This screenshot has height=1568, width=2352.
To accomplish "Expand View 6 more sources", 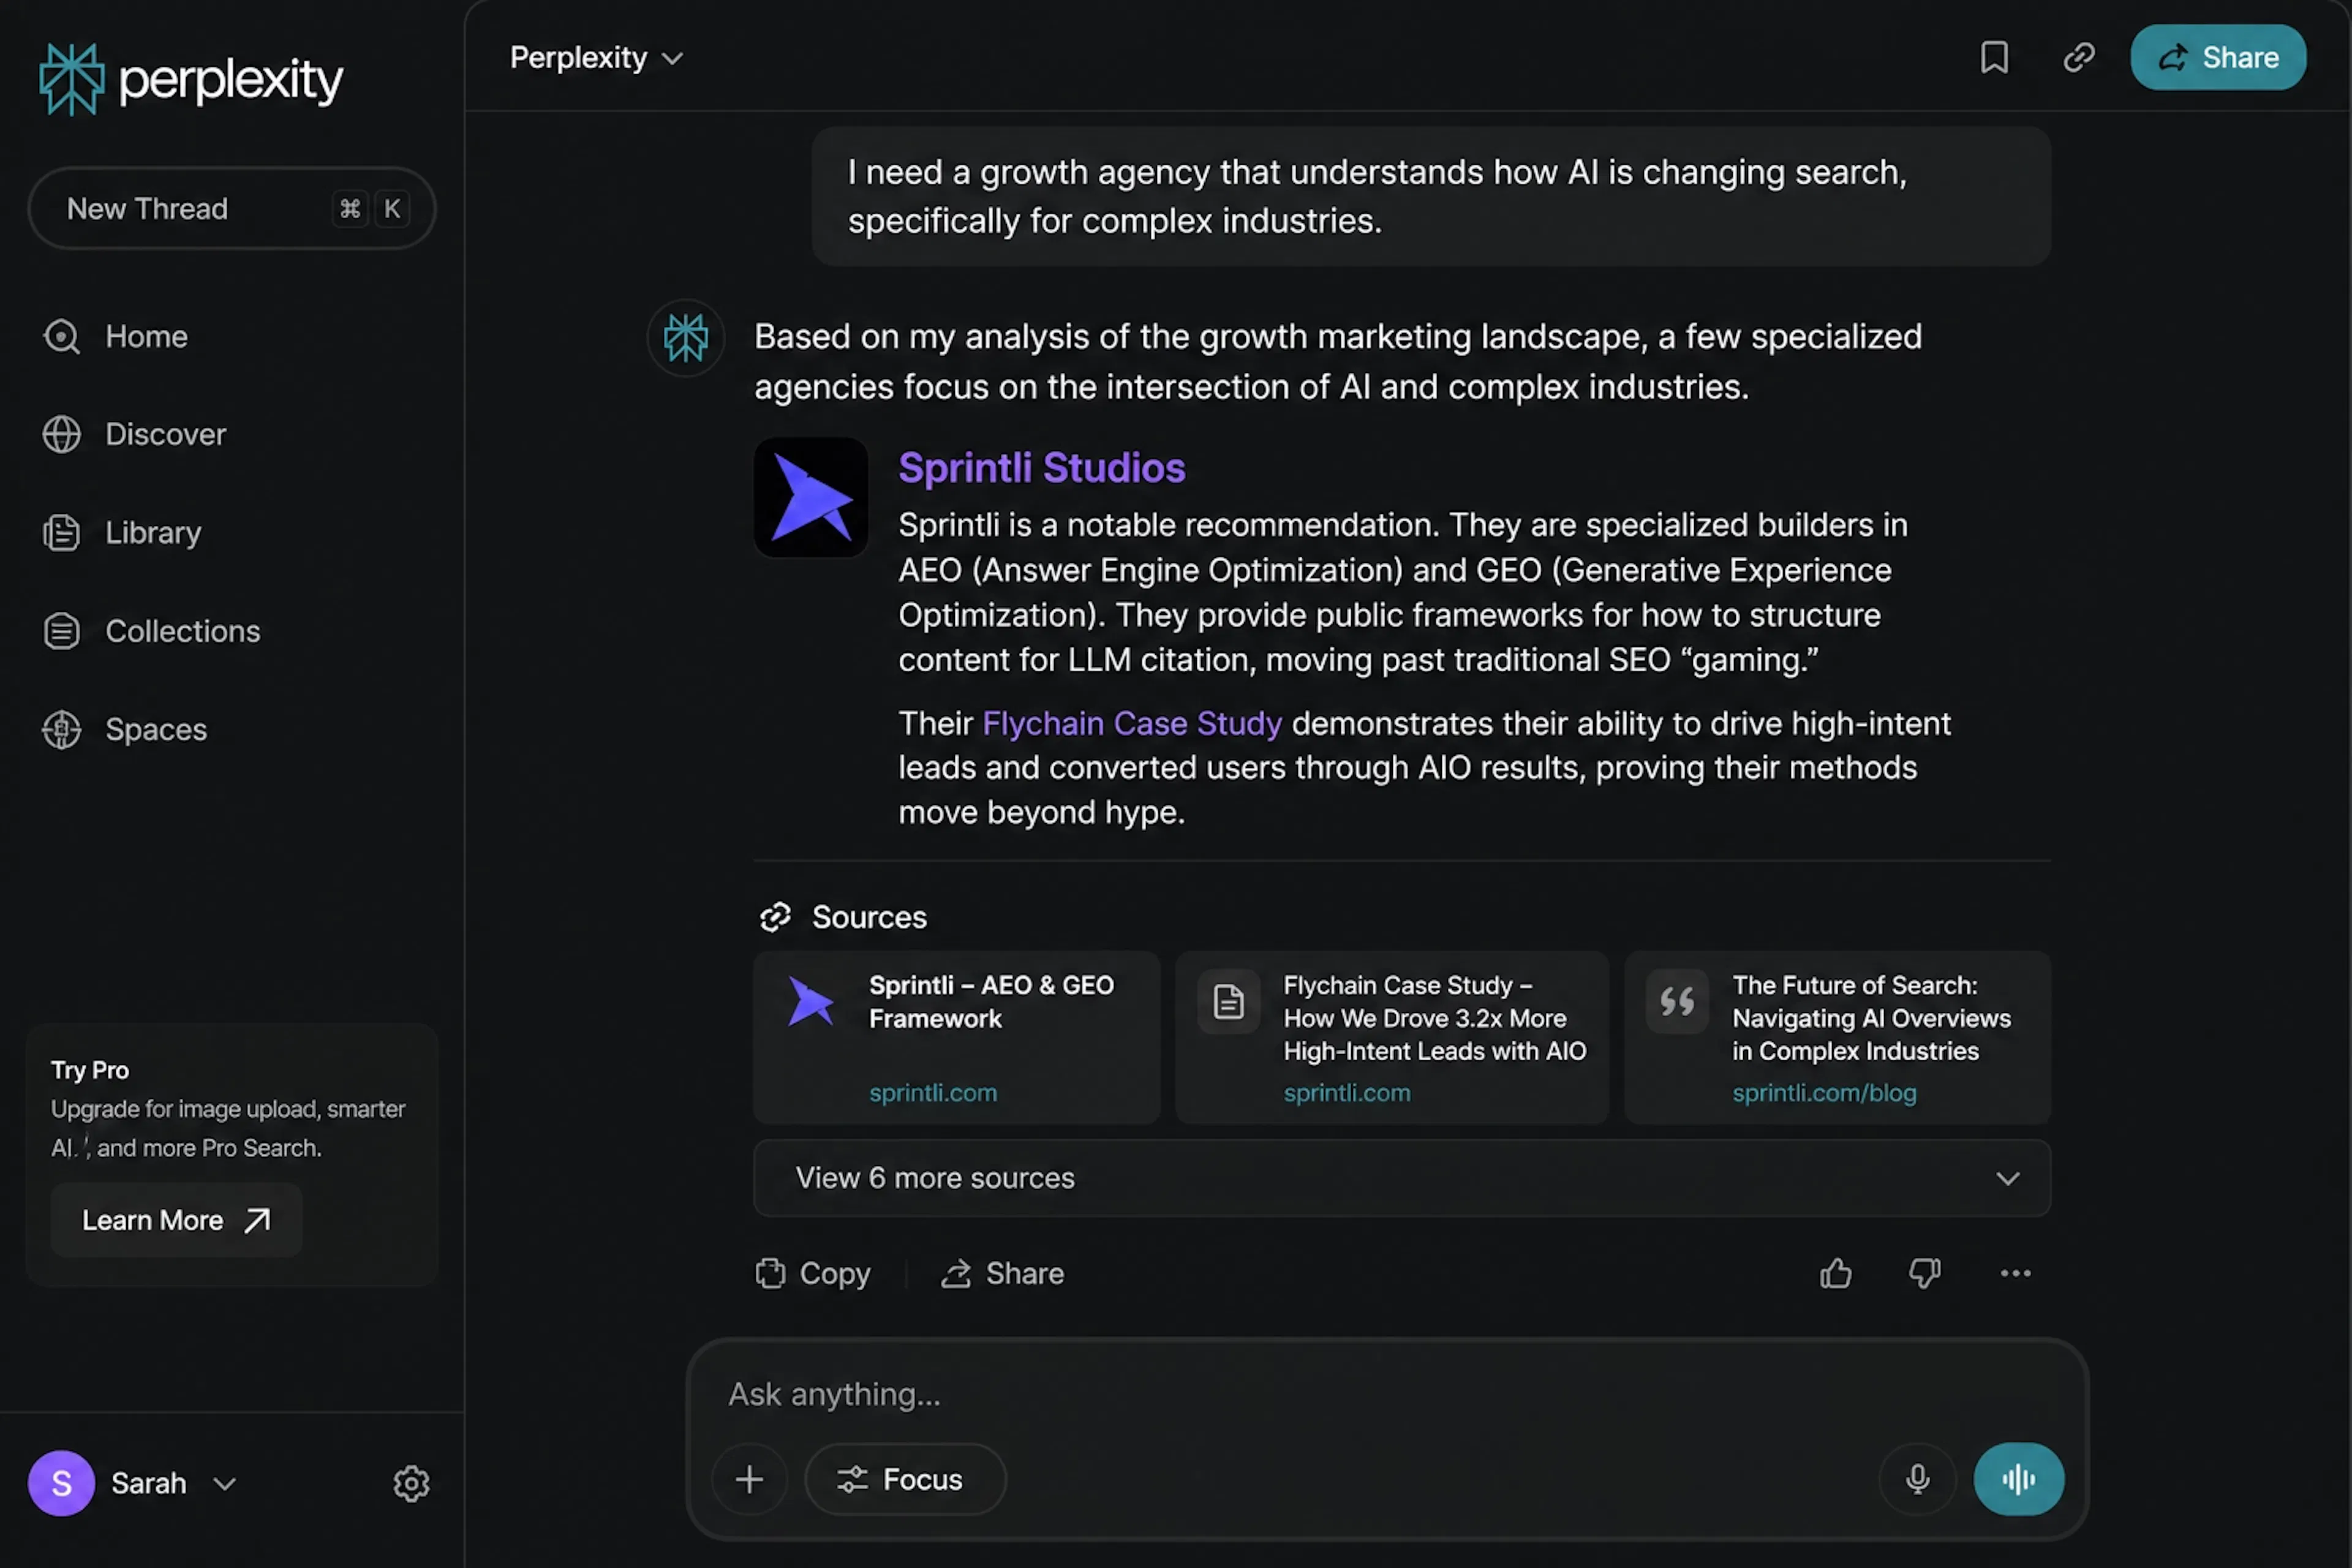I will point(1400,1178).
